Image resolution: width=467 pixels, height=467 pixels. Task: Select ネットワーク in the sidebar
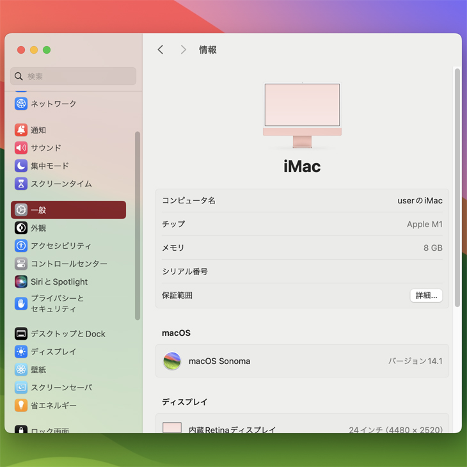[68, 104]
